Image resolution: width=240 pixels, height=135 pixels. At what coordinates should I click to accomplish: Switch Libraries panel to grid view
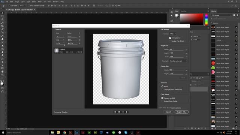234,15
